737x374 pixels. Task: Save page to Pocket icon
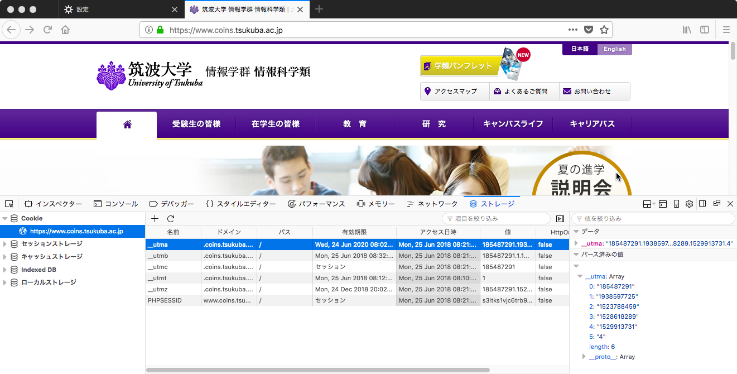[589, 30]
